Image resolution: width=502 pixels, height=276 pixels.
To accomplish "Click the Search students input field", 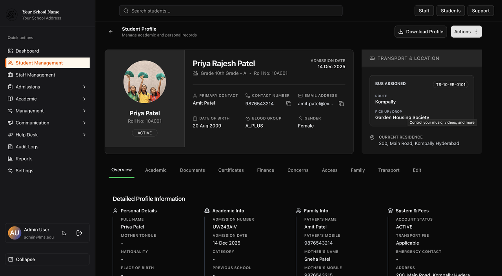I will (x=231, y=11).
